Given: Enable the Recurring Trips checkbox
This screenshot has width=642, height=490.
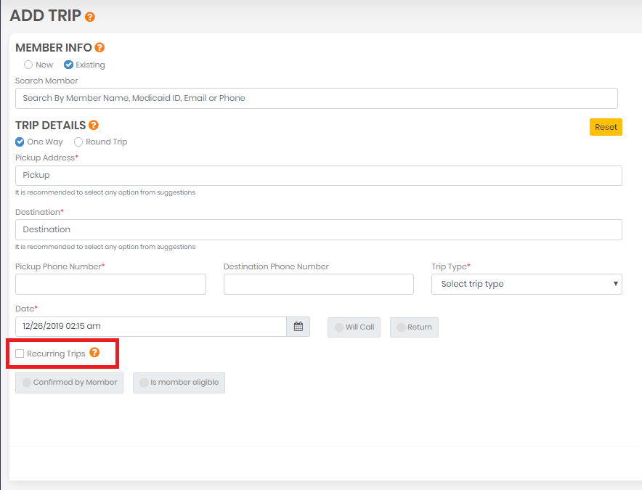Looking at the screenshot, I should coord(20,354).
